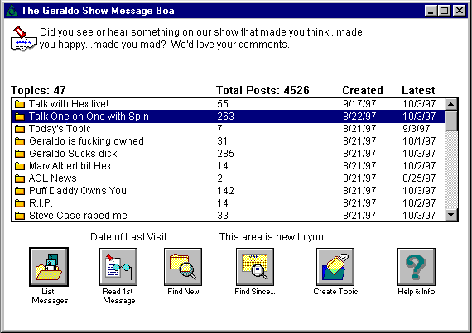Select the Talk One on One with Spin row
Screen dimensions: 472x333
(x=228, y=117)
